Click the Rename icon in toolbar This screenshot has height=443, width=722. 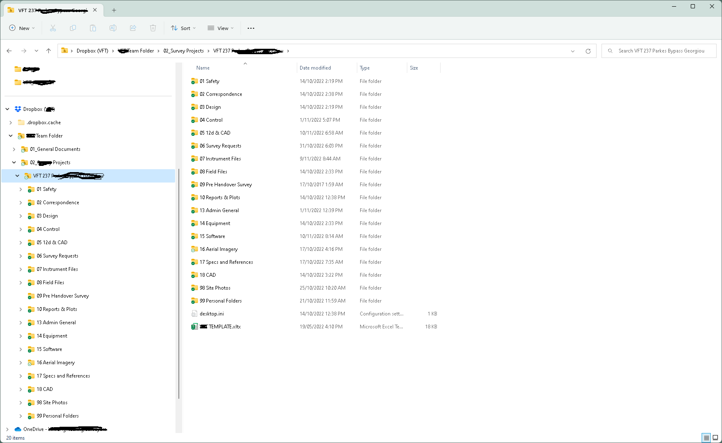pyautogui.click(x=113, y=28)
